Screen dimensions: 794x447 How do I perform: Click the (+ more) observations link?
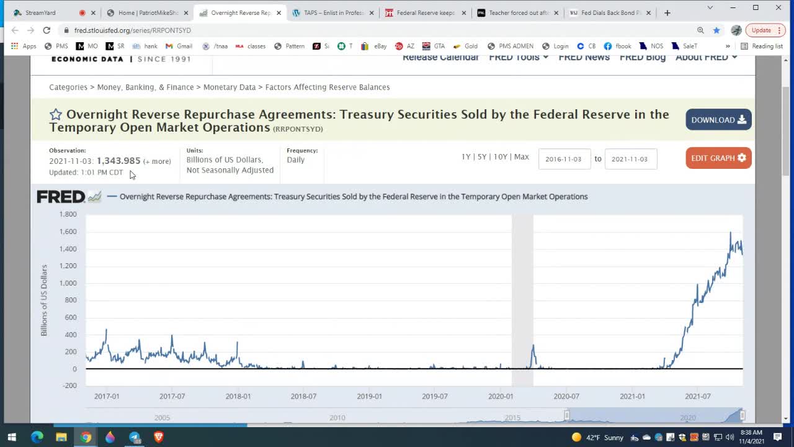click(157, 161)
